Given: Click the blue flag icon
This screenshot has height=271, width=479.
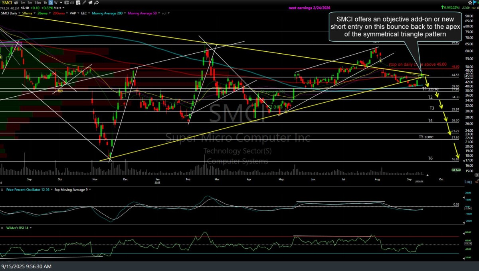Looking at the screenshot, I should pyautogui.click(x=476, y=2).
